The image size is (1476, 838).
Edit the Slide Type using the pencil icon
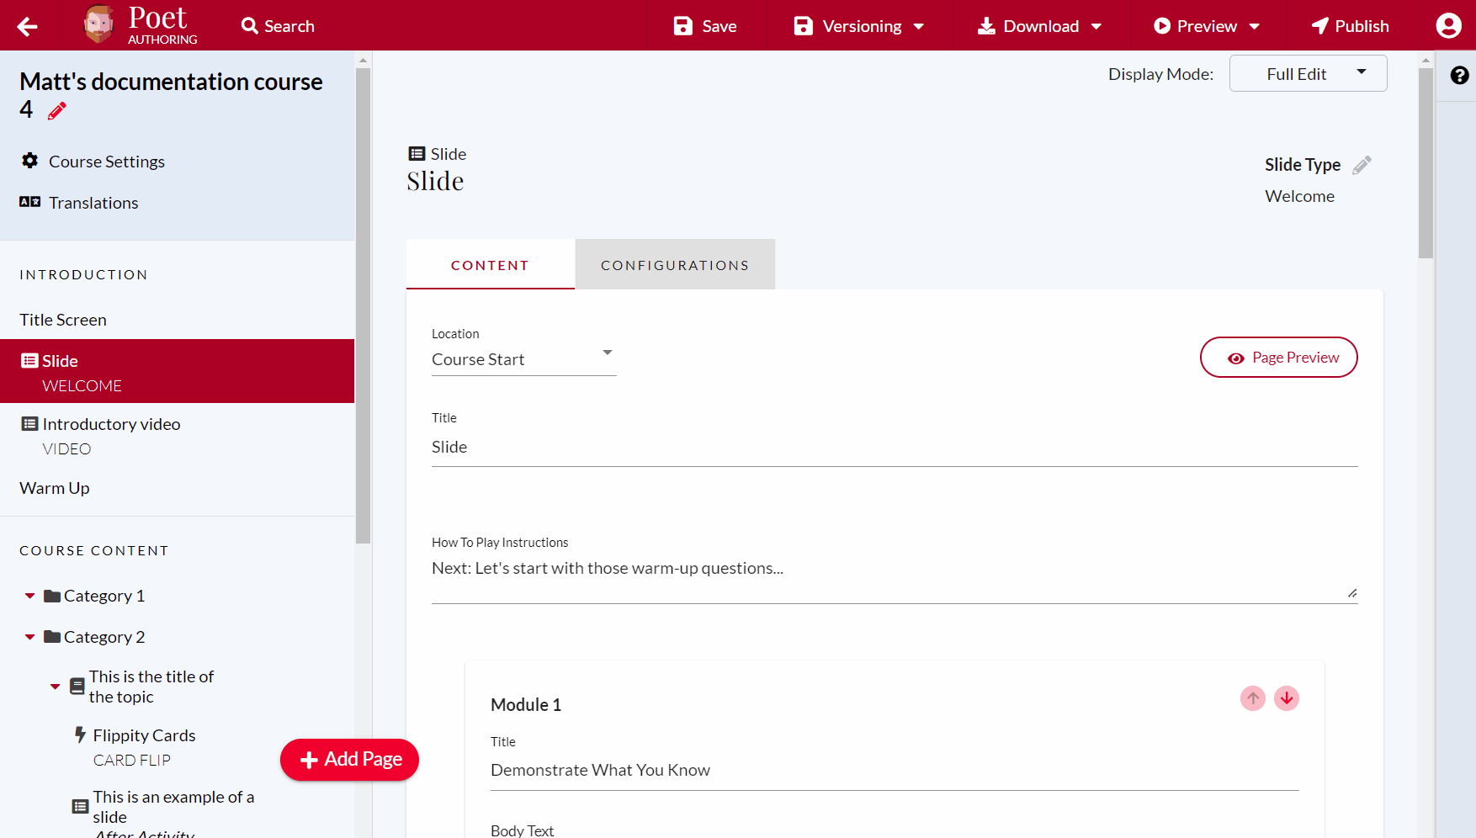[1363, 165]
